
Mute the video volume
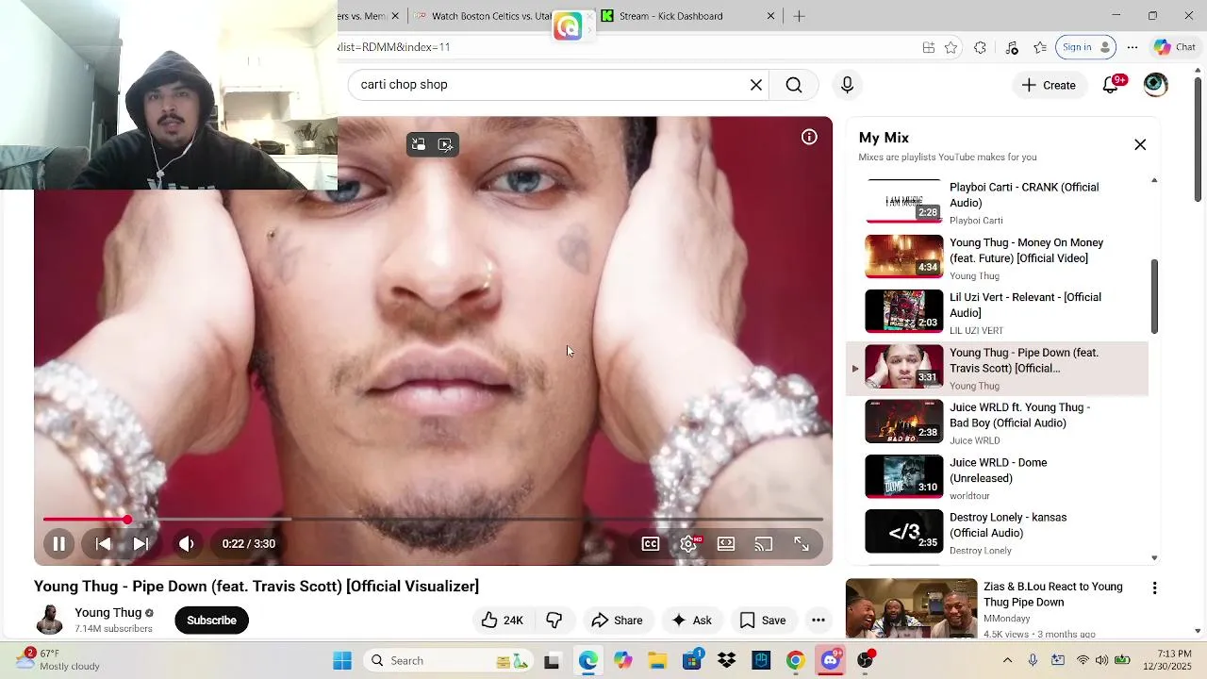tap(187, 544)
